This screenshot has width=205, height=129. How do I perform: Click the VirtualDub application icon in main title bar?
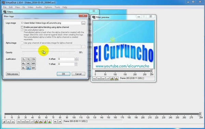3,2
